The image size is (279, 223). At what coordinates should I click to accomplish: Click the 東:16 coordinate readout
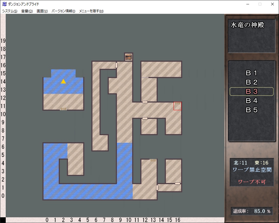coord(261,163)
